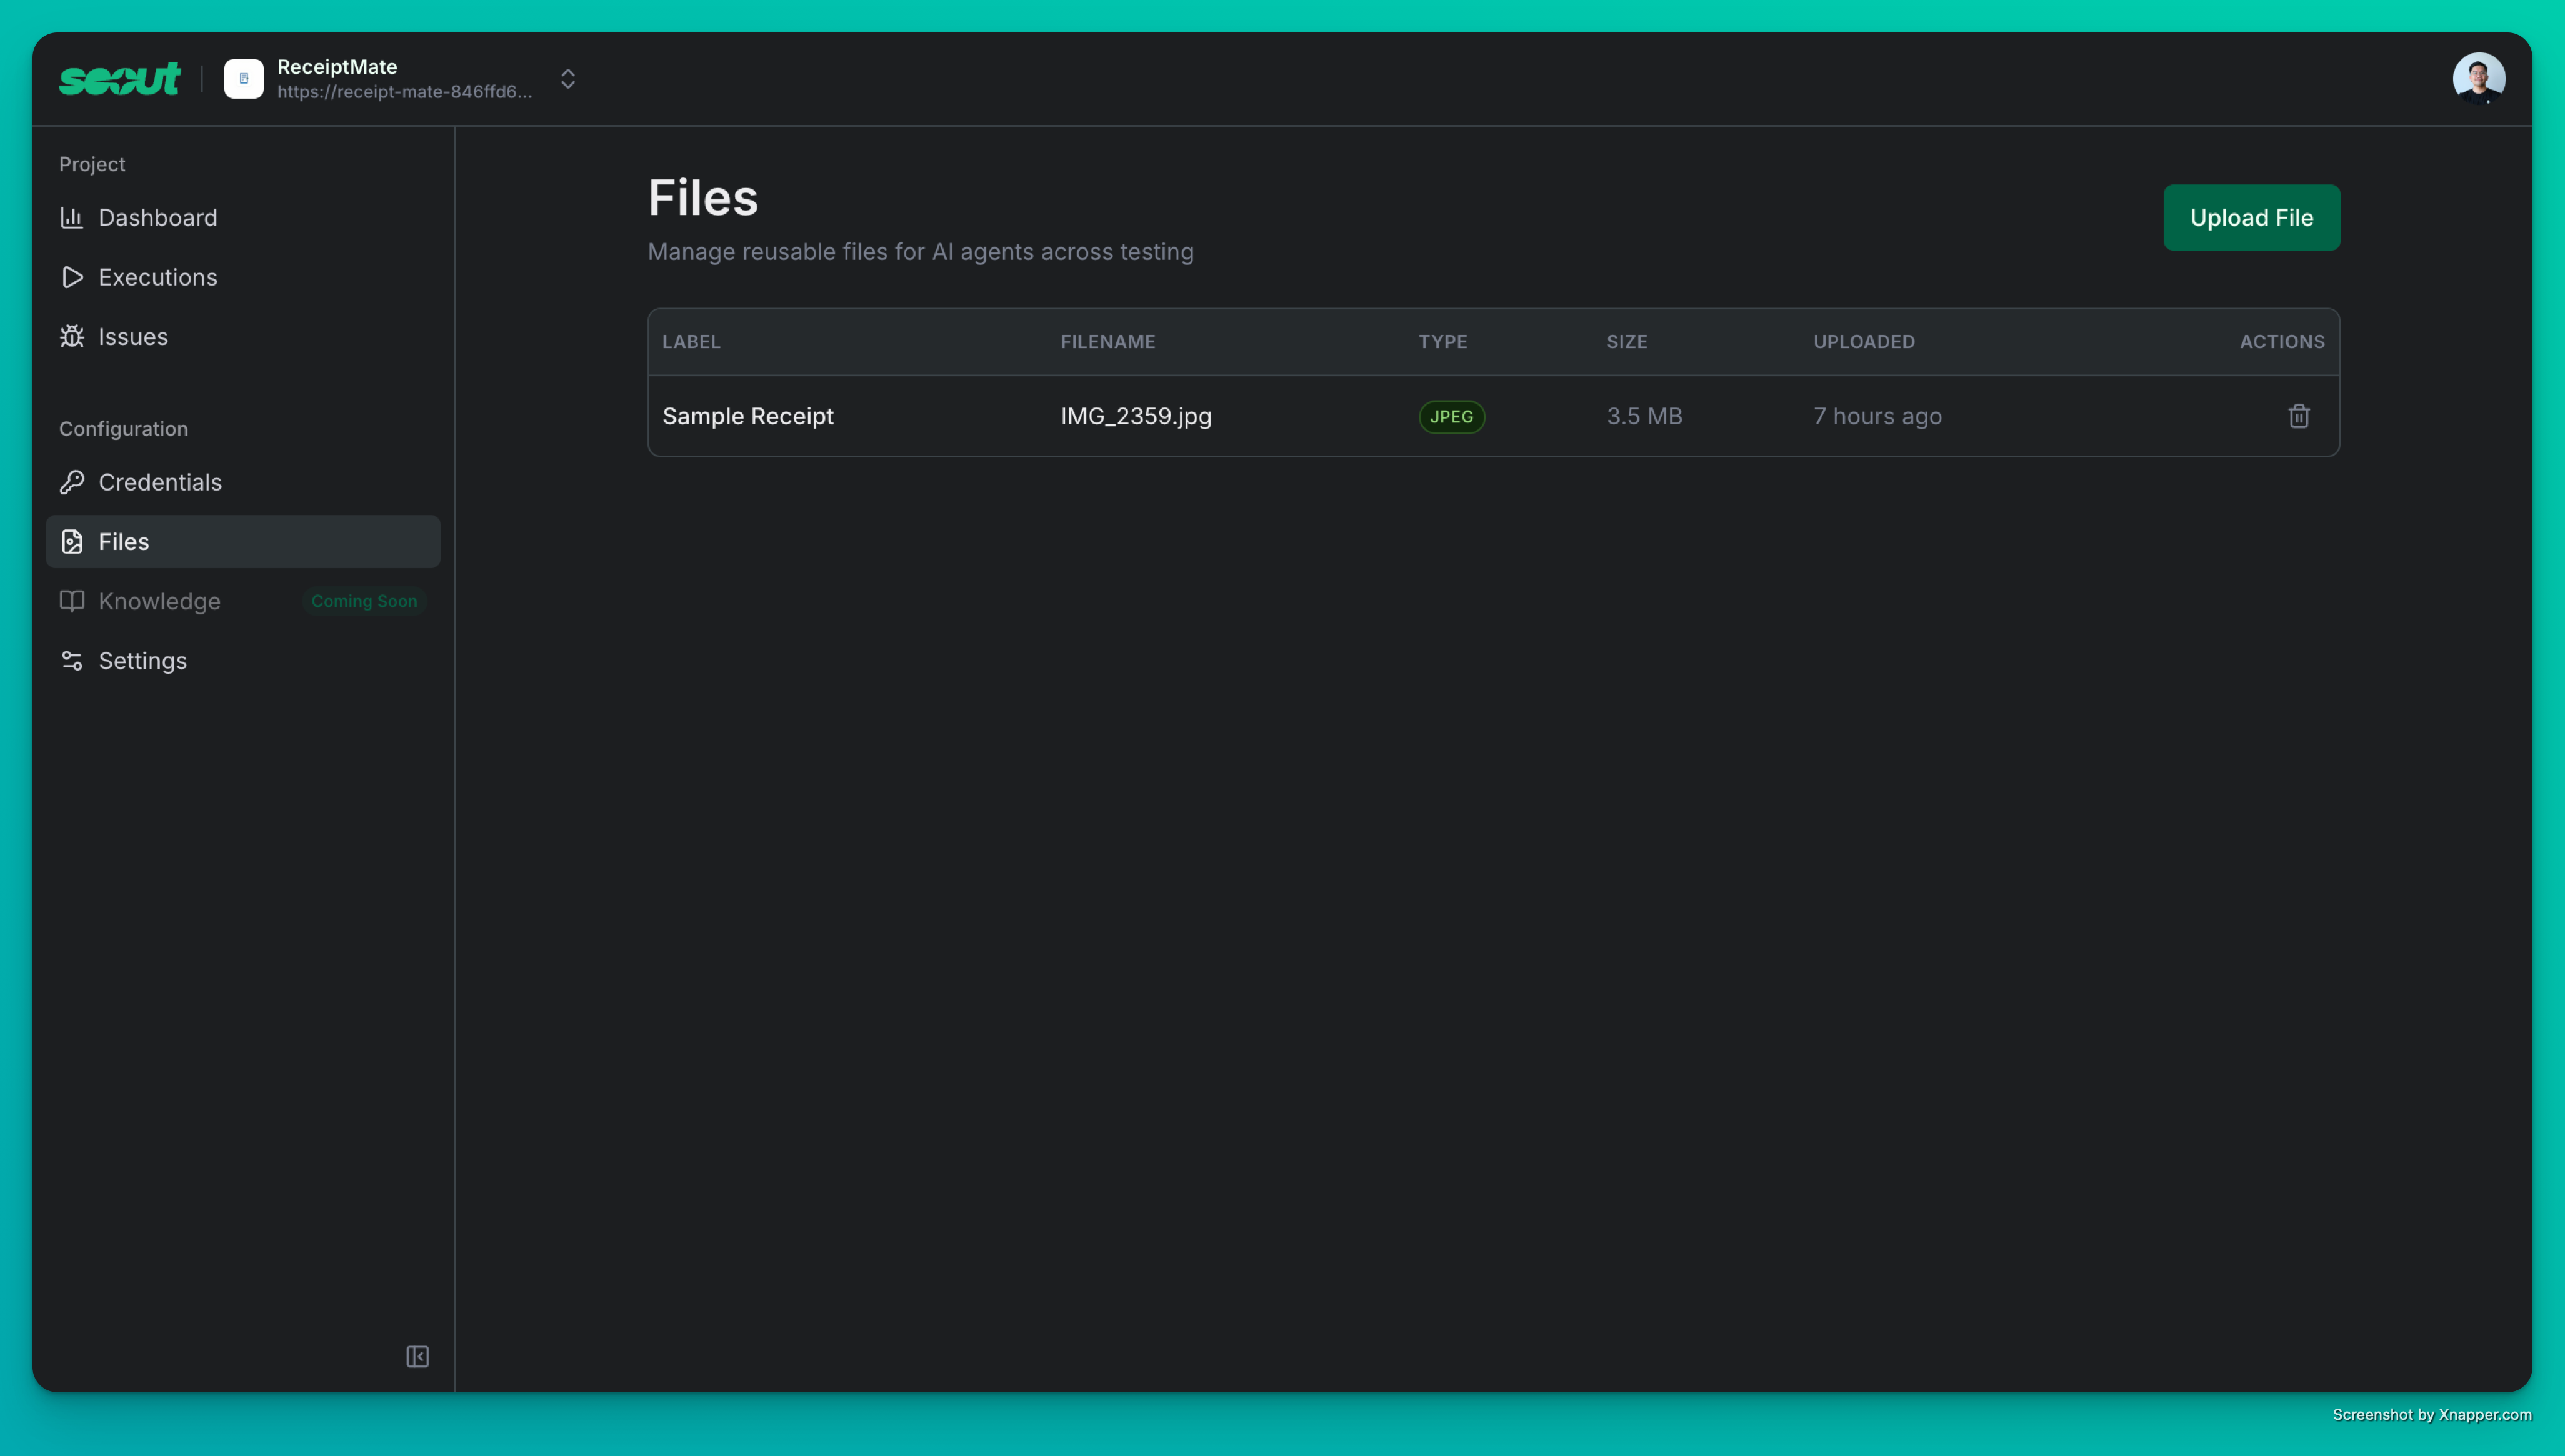The height and width of the screenshot is (1456, 2565).
Task: Go to the Credentials configuration page
Action: pyautogui.click(x=160, y=482)
